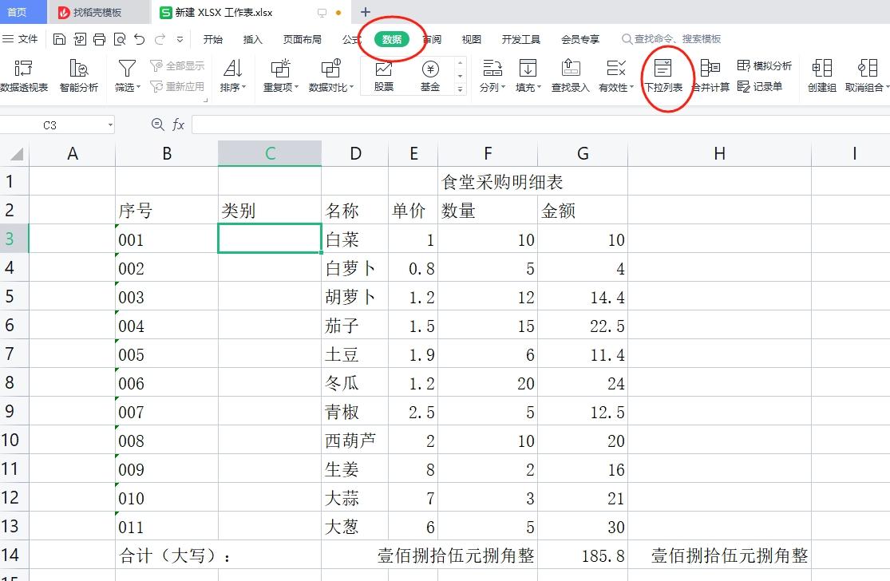The width and height of the screenshot is (890, 581).
Task: Open the 会员专享 member tab
Action: tap(580, 39)
